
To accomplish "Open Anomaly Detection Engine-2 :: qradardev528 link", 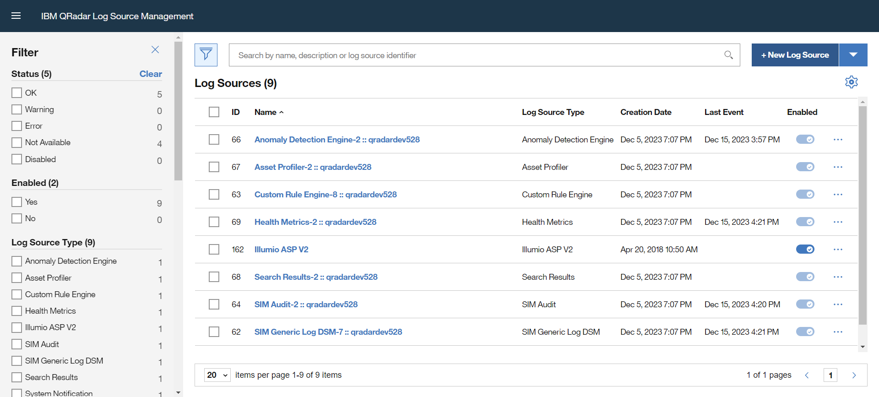I will (x=337, y=140).
